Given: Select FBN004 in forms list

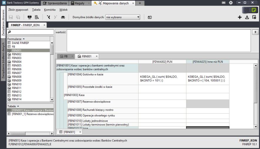Looking at the screenshot, I should [x=28, y=62].
